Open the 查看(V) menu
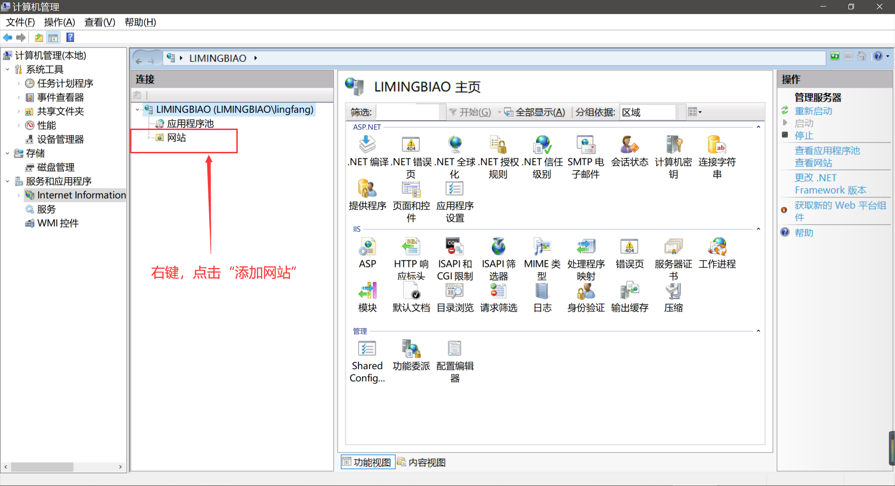This screenshot has height=486, width=895. pyautogui.click(x=100, y=22)
